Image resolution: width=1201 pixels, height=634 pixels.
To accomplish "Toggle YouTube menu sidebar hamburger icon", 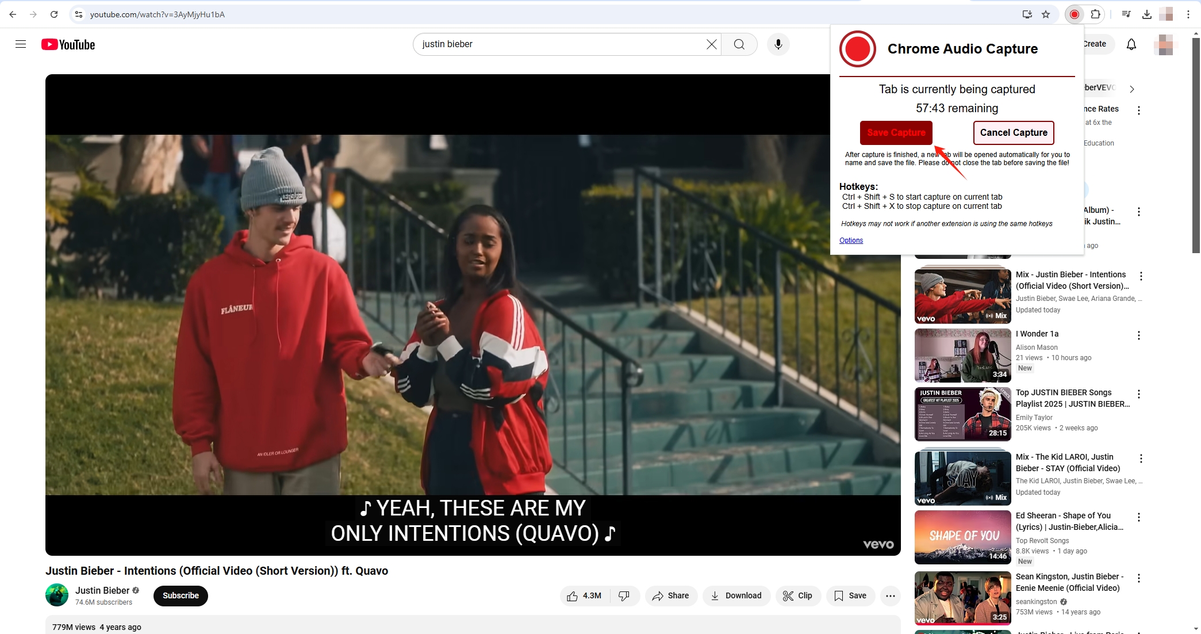I will coord(21,44).
